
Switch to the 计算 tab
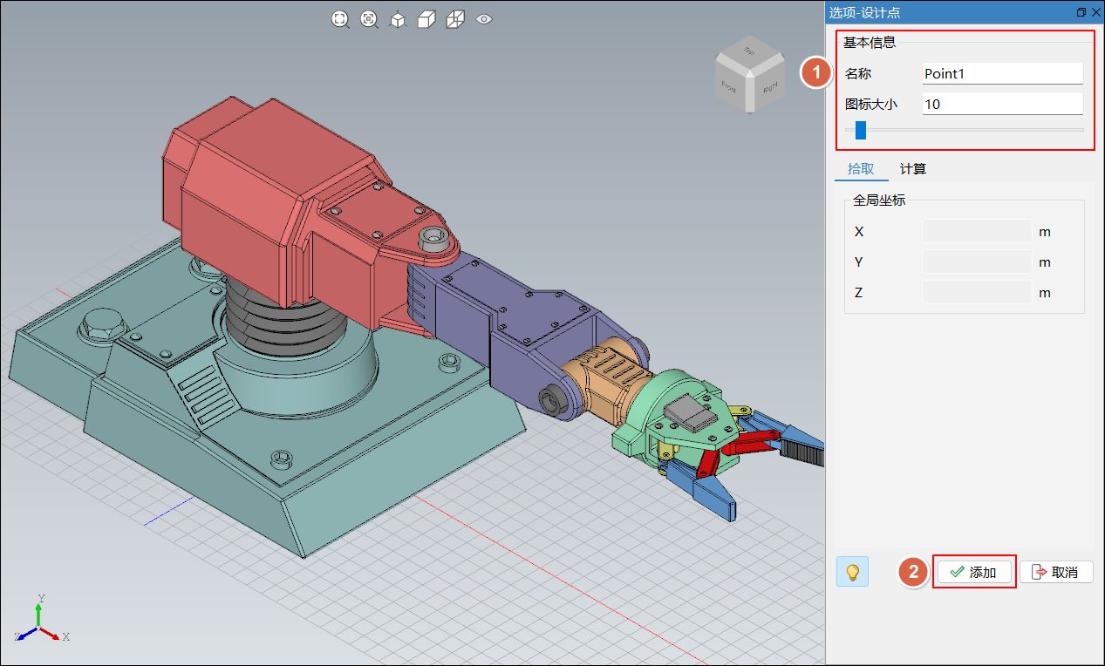point(913,169)
